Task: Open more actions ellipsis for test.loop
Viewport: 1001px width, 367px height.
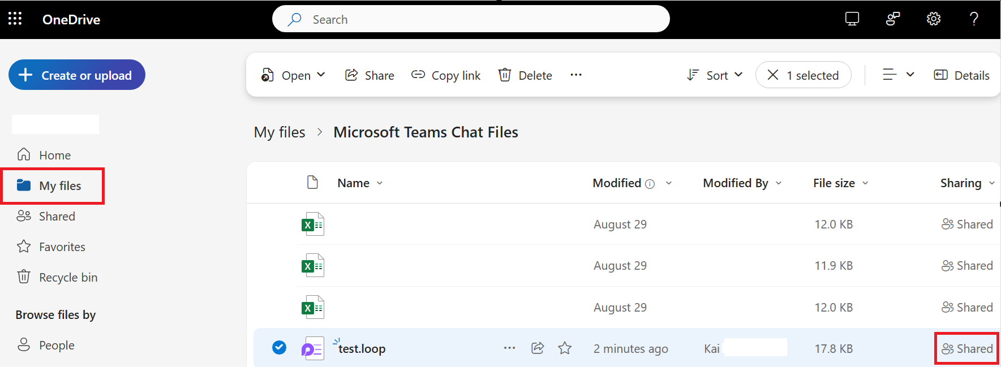Action: pos(509,348)
